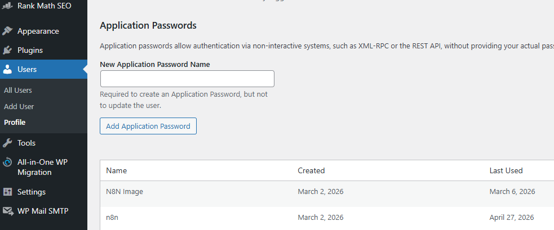Click the WP Mail SMTP envelope icon

[7, 211]
